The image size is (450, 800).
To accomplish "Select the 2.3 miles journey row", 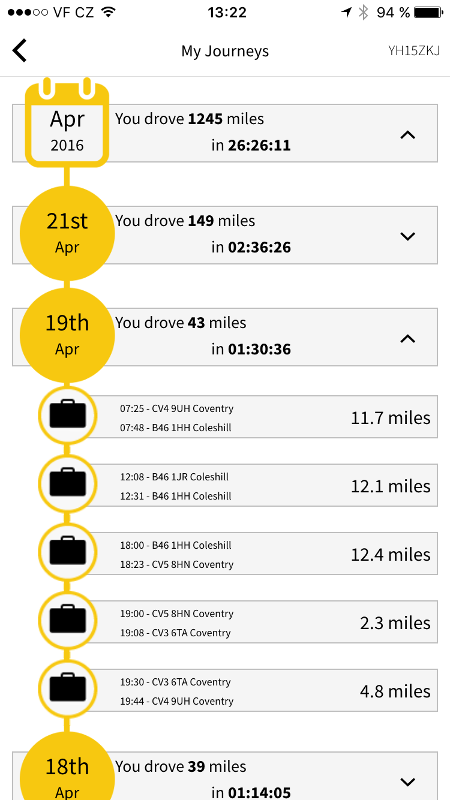I will (270, 623).
